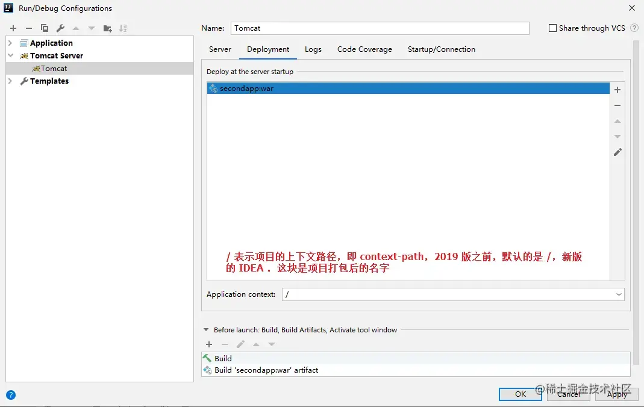Edit the selected artifact with the pencil icon
This screenshot has width=644, height=407.
point(617,152)
